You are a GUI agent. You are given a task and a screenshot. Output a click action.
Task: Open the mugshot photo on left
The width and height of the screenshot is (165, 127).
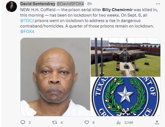pos(55,77)
